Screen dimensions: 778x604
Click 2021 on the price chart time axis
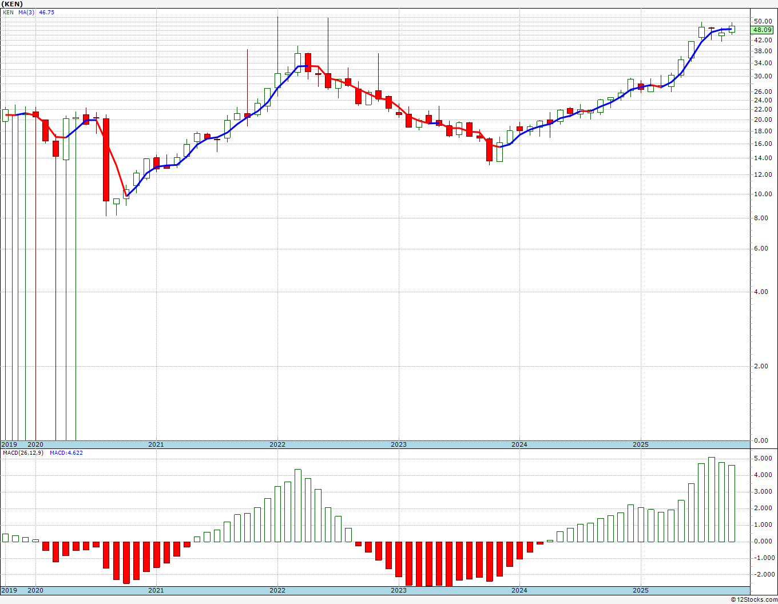click(x=156, y=444)
